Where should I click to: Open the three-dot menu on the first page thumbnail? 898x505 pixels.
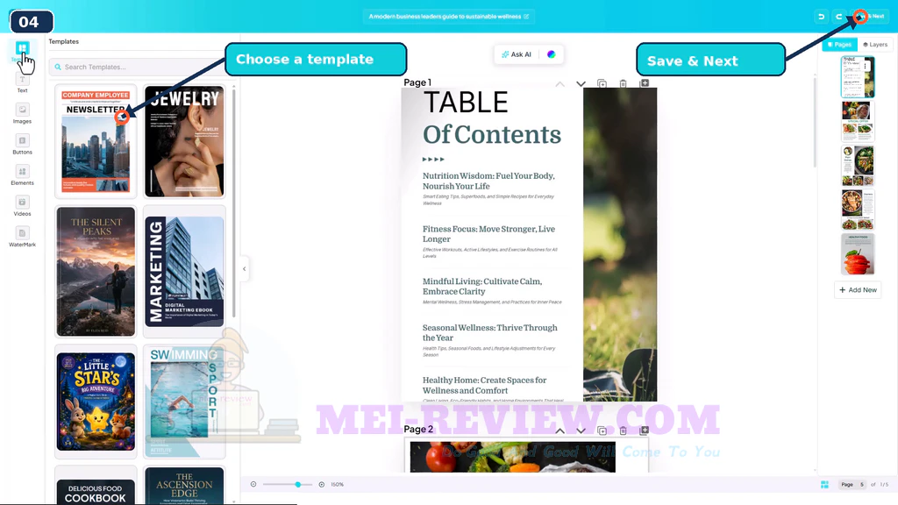[x=866, y=67]
